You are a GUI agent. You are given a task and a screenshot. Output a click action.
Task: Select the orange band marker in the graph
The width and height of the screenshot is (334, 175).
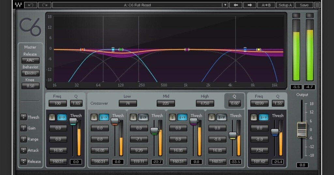coord(83,49)
